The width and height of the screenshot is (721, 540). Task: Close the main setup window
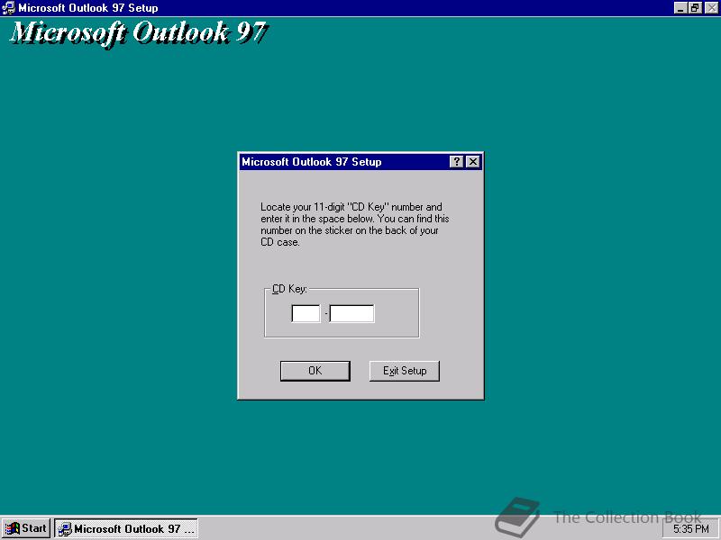(711, 8)
